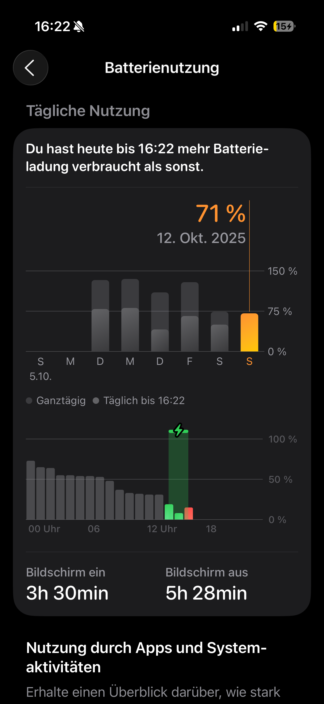Tap the green charging bolt icon

[x=179, y=430]
